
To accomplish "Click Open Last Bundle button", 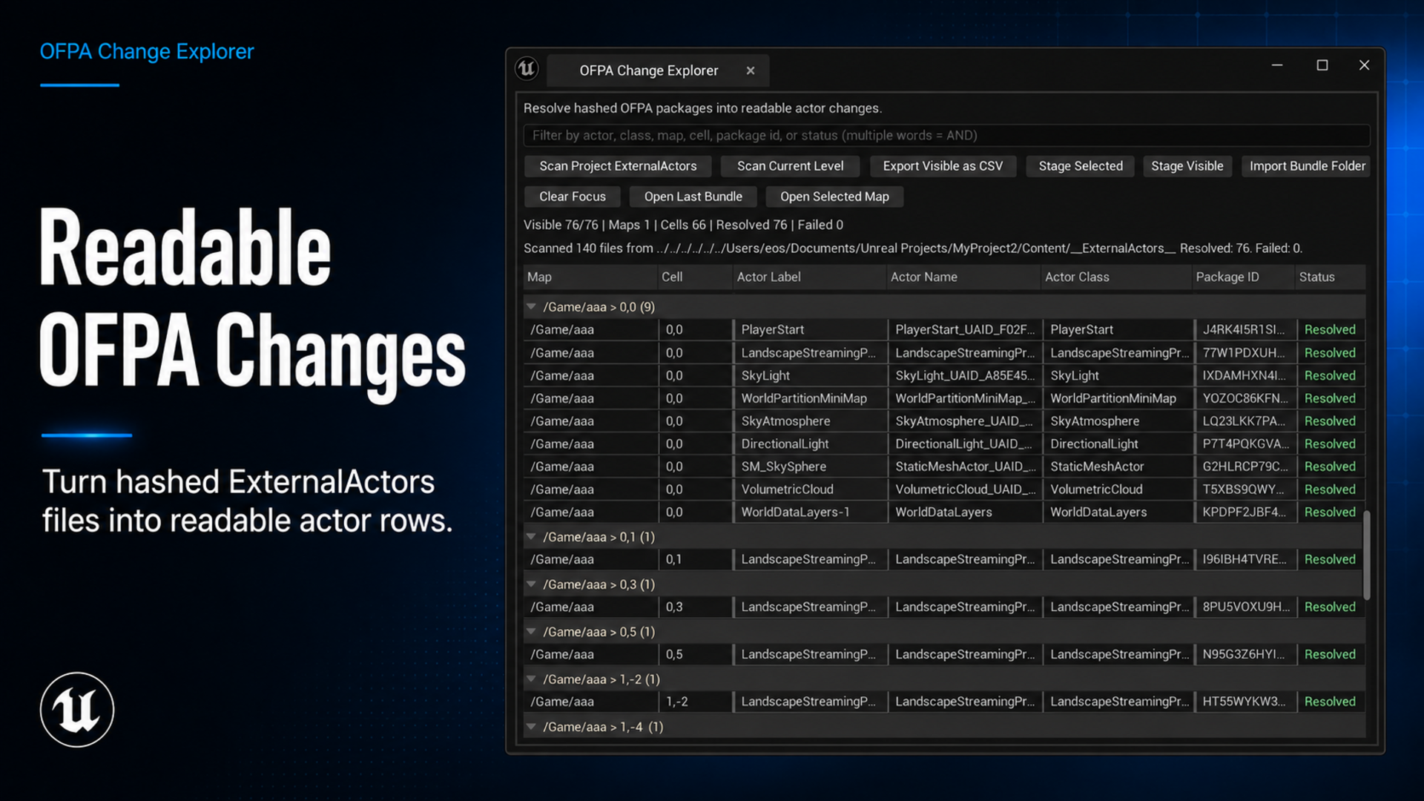I will (693, 197).
